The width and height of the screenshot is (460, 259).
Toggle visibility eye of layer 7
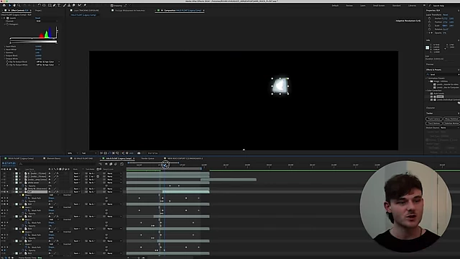point(2,173)
